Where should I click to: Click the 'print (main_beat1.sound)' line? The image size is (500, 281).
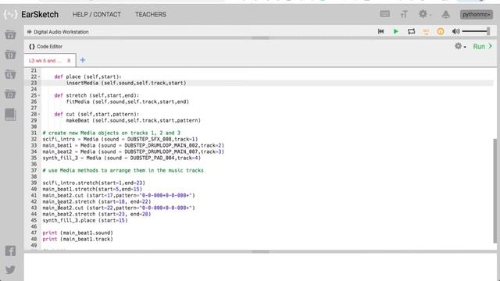78,233
